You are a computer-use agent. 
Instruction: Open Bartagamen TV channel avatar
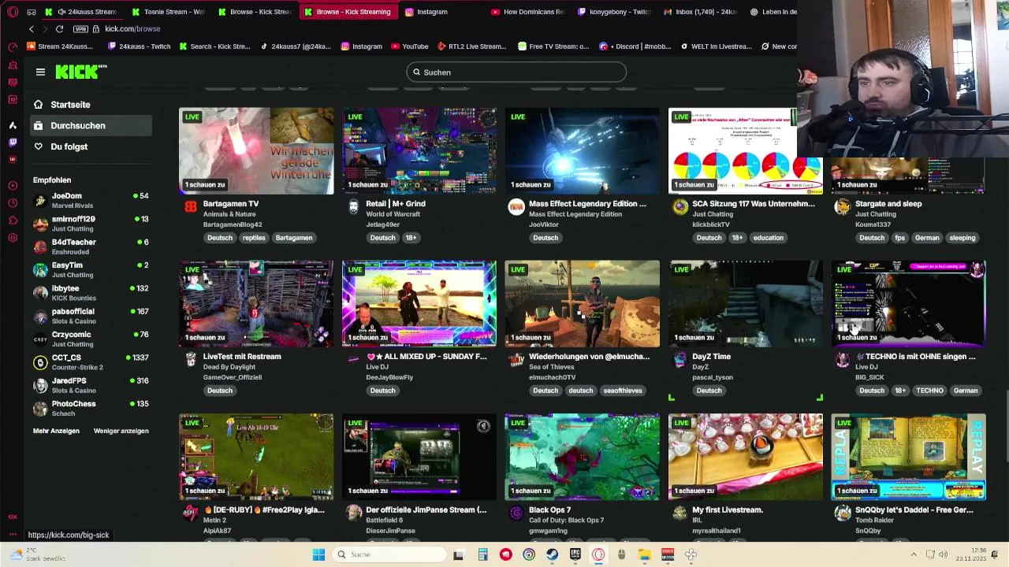190,206
